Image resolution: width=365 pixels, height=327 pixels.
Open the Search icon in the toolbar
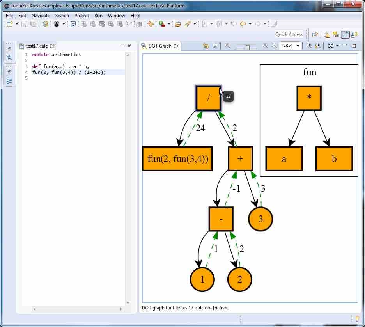[x=188, y=24]
